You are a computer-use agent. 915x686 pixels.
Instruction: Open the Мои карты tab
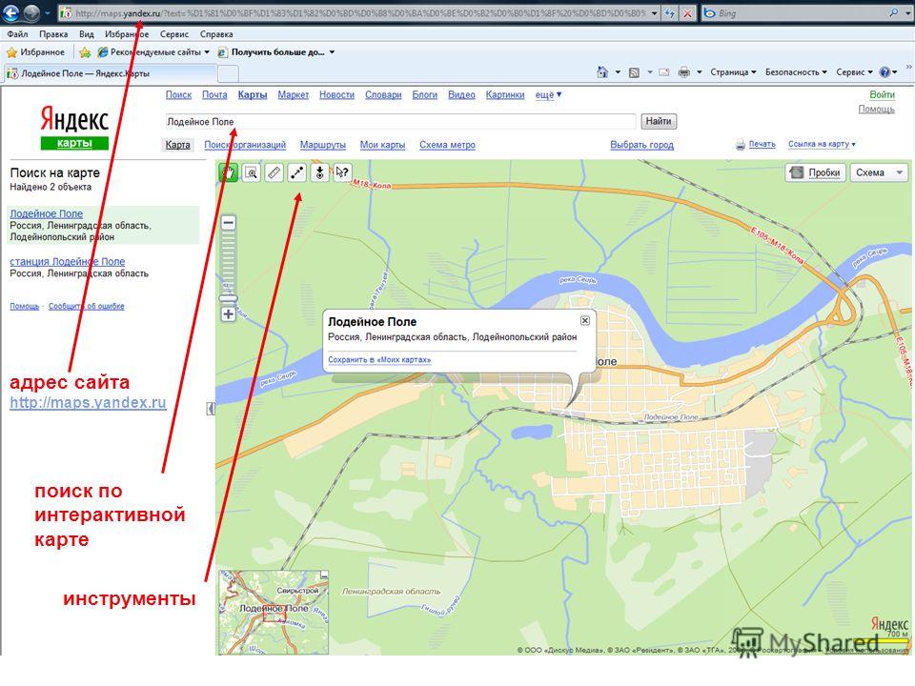pos(382,145)
